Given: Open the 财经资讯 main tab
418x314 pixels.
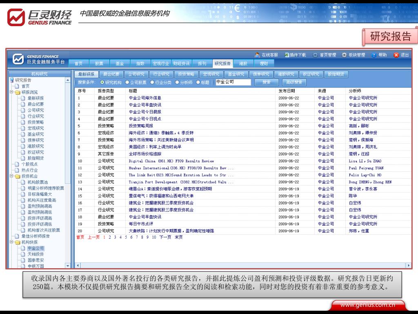Looking at the screenshot, I should tap(181, 63).
